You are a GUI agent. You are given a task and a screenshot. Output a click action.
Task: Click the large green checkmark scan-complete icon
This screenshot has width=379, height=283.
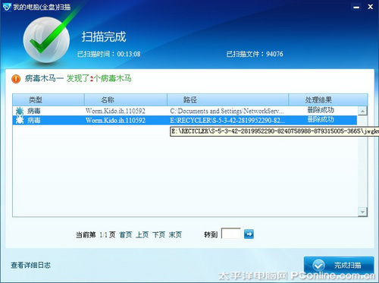[x=47, y=39]
